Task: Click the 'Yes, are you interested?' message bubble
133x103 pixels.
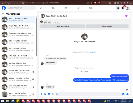Action: [119, 76]
